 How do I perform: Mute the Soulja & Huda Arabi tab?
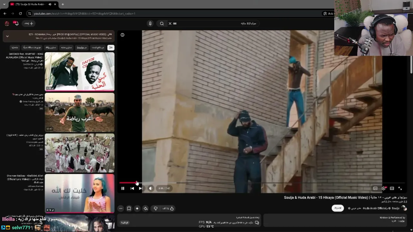50,4
